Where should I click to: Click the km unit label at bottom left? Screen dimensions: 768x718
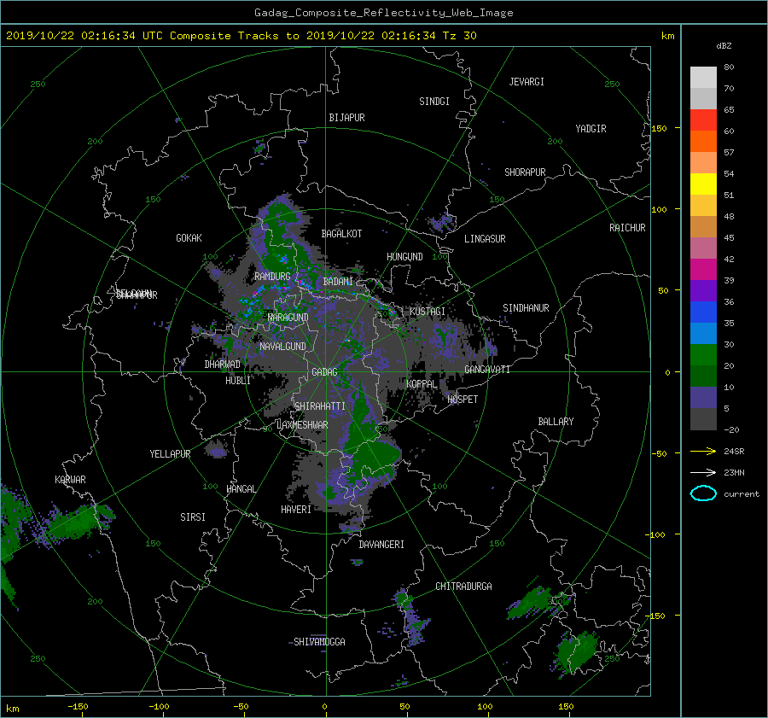tap(12, 709)
